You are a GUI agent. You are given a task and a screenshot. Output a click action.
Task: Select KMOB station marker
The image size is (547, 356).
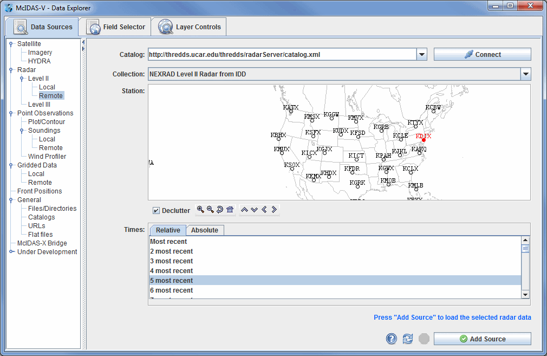388,184
